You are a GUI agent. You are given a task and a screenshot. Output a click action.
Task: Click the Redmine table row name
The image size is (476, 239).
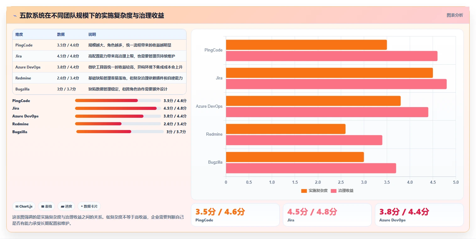point(23,78)
